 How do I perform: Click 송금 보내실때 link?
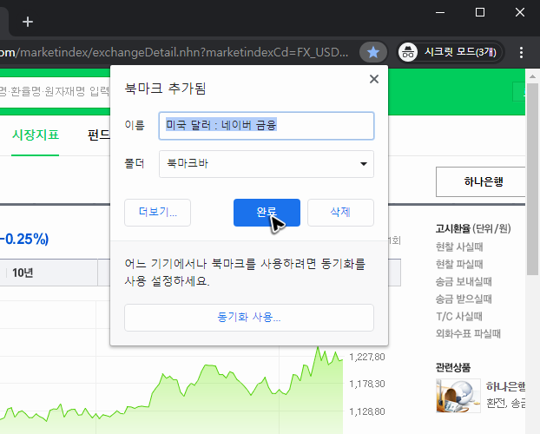464,282
